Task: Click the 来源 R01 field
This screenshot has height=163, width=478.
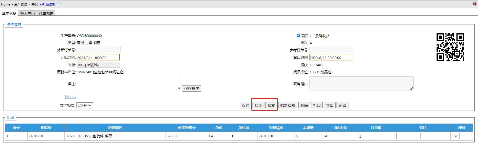Action: [98, 65]
